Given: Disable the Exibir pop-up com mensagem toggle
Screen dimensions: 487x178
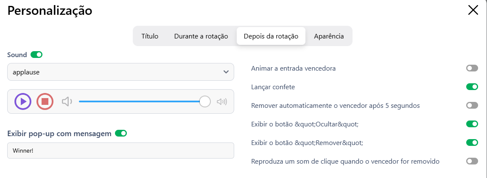Looking at the screenshot, I should point(121,133).
